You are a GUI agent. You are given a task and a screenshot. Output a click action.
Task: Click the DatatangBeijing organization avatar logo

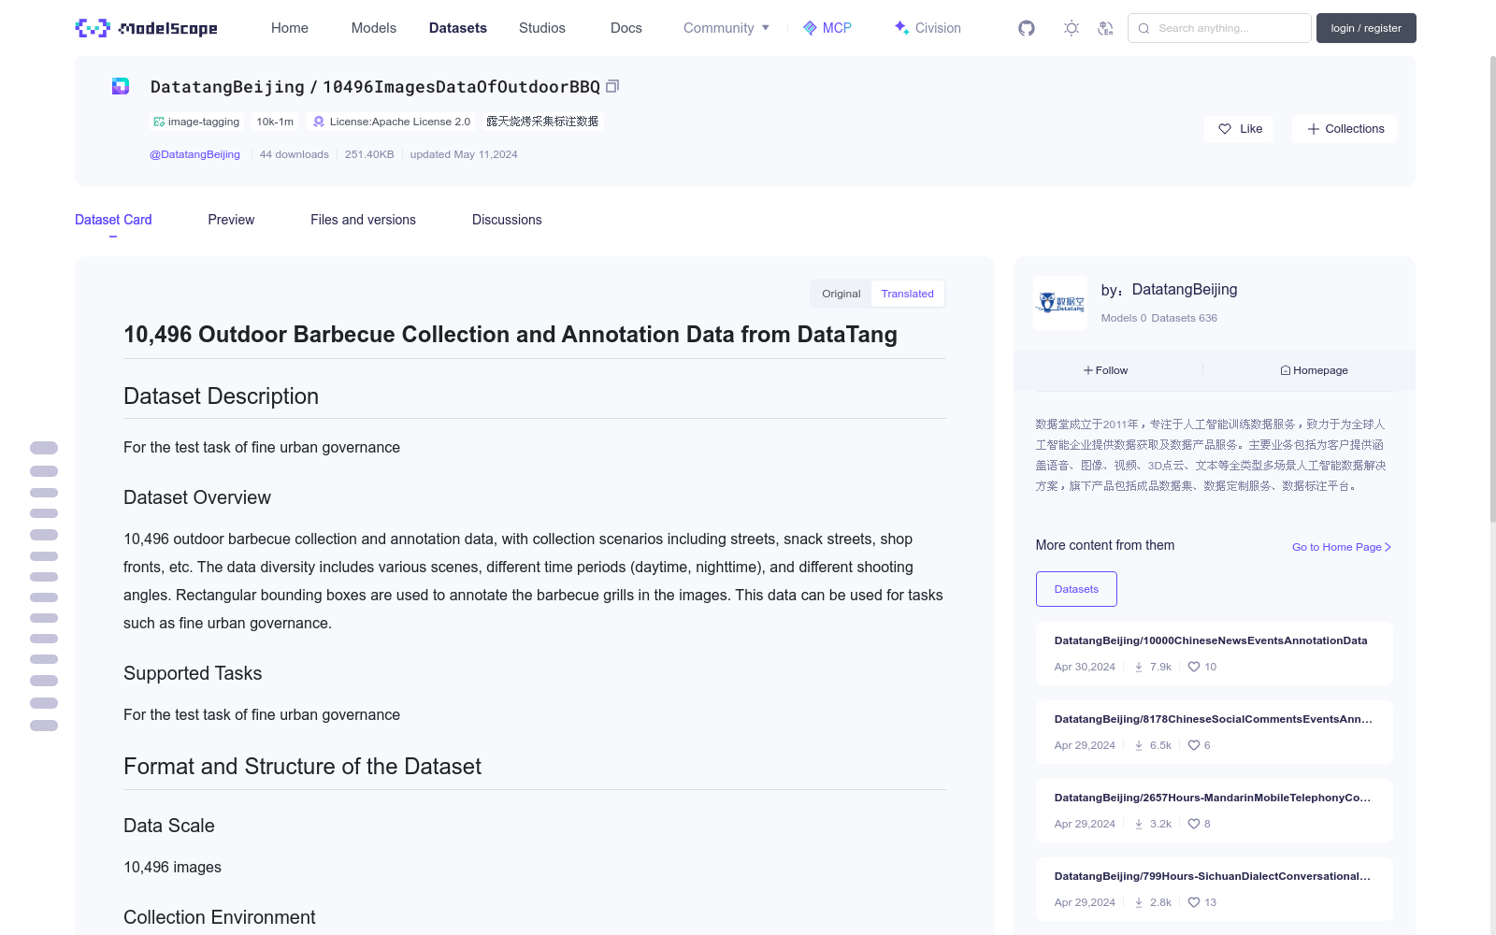tap(1060, 302)
